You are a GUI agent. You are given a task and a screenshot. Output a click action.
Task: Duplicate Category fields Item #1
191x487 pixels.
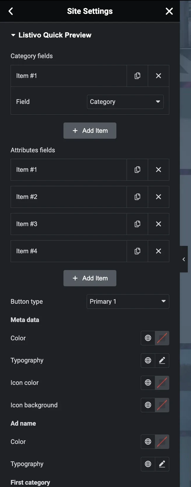point(137,76)
